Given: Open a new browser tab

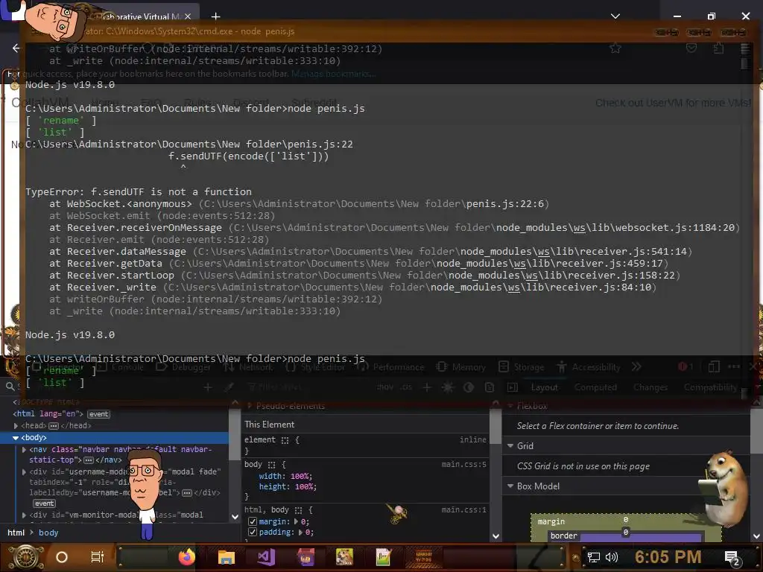Looking at the screenshot, I should 216,16.
